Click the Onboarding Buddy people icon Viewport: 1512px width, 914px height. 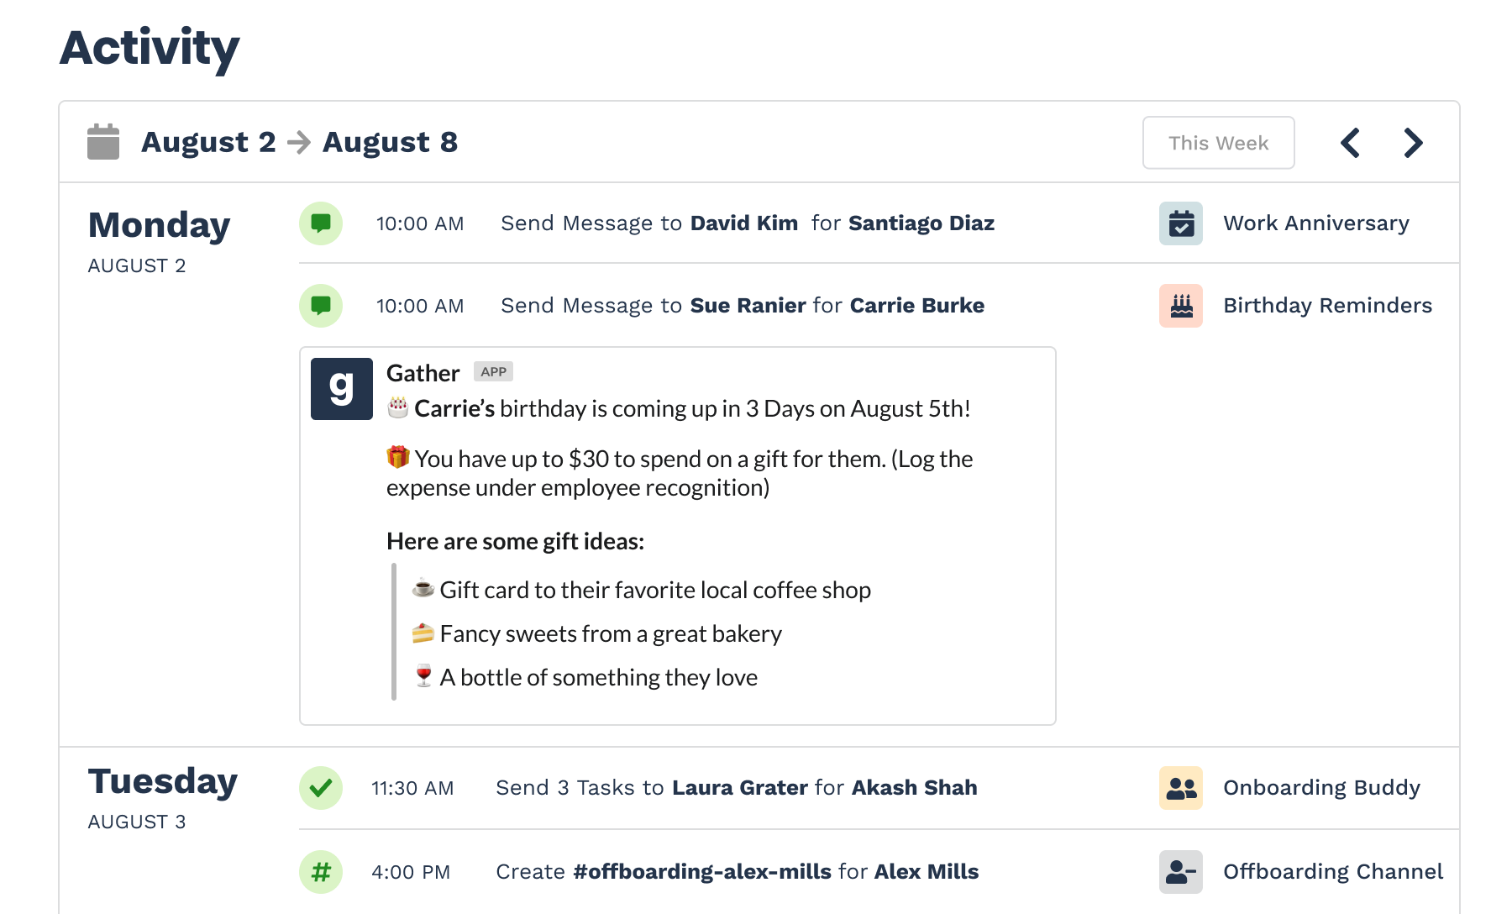pyautogui.click(x=1180, y=788)
